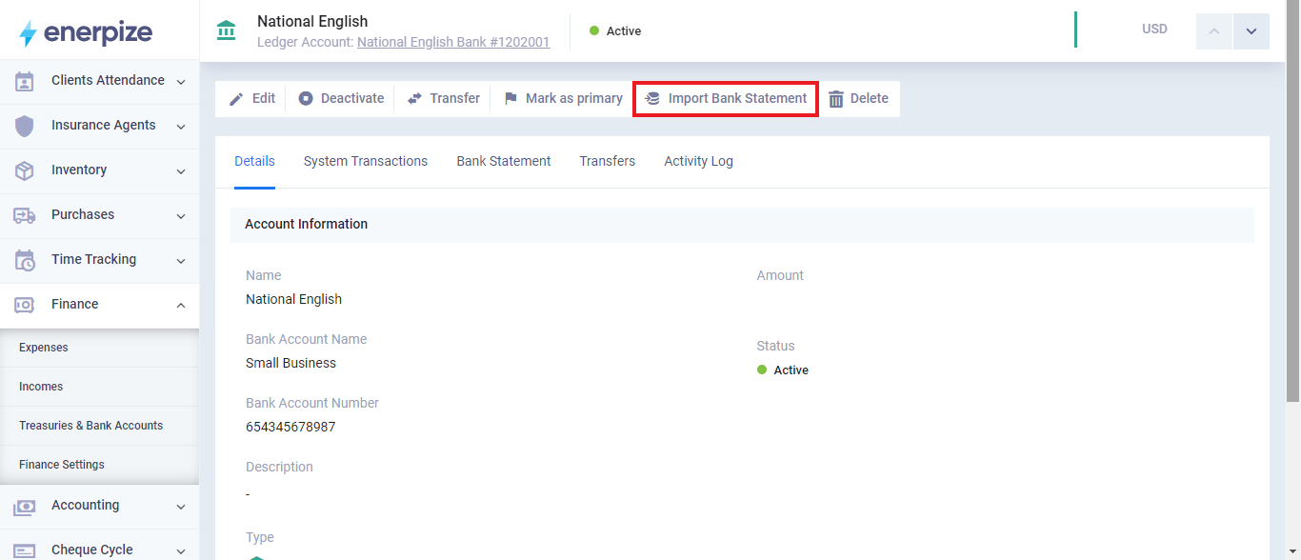This screenshot has width=1301, height=560.
Task: Go to Expenses in Finance submenu
Action: pyautogui.click(x=44, y=348)
